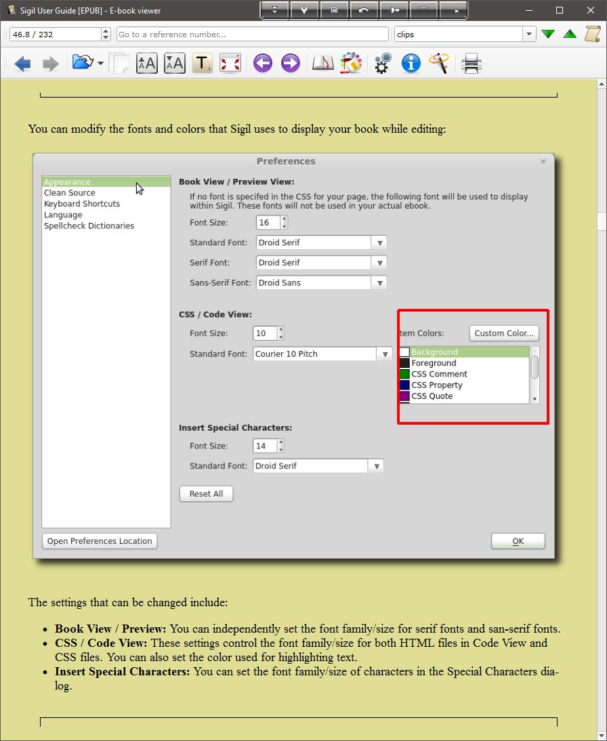Increase font size with larger AA icon
607x741 pixels.
[146, 63]
